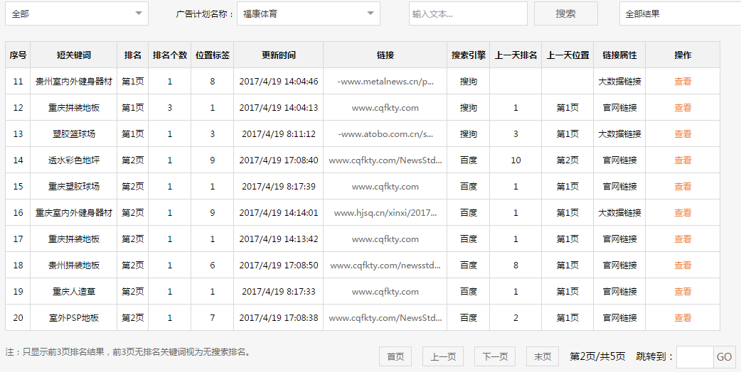Click the 搜索引擎 column header
This screenshot has height=372, width=741.
point(469,55)
